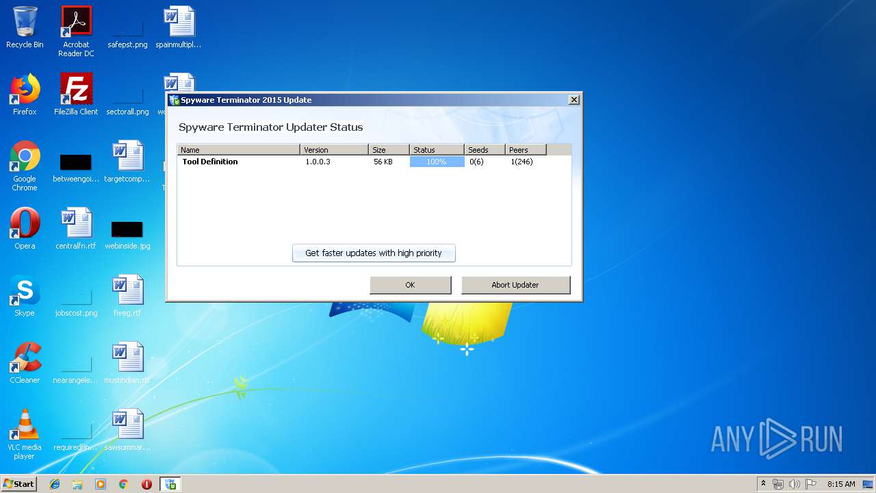Screen dimensions: 876x493
Task: Launch Skype from the desktop shortcut
Action: click(25, 296)
